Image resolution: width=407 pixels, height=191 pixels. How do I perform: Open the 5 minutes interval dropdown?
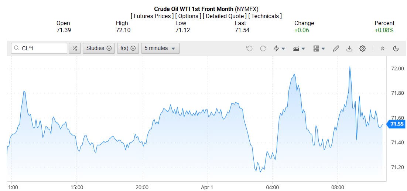[x=160, y=48]
